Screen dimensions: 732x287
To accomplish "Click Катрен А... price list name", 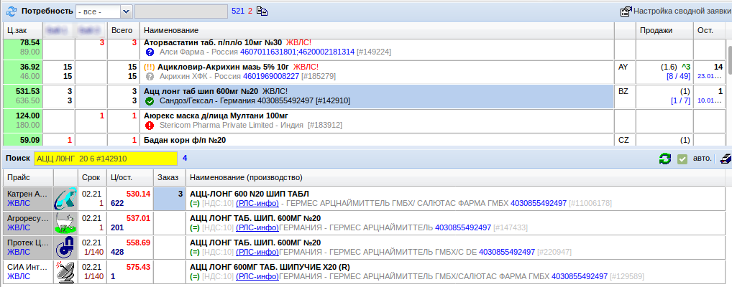I will [x=27, y=194].
